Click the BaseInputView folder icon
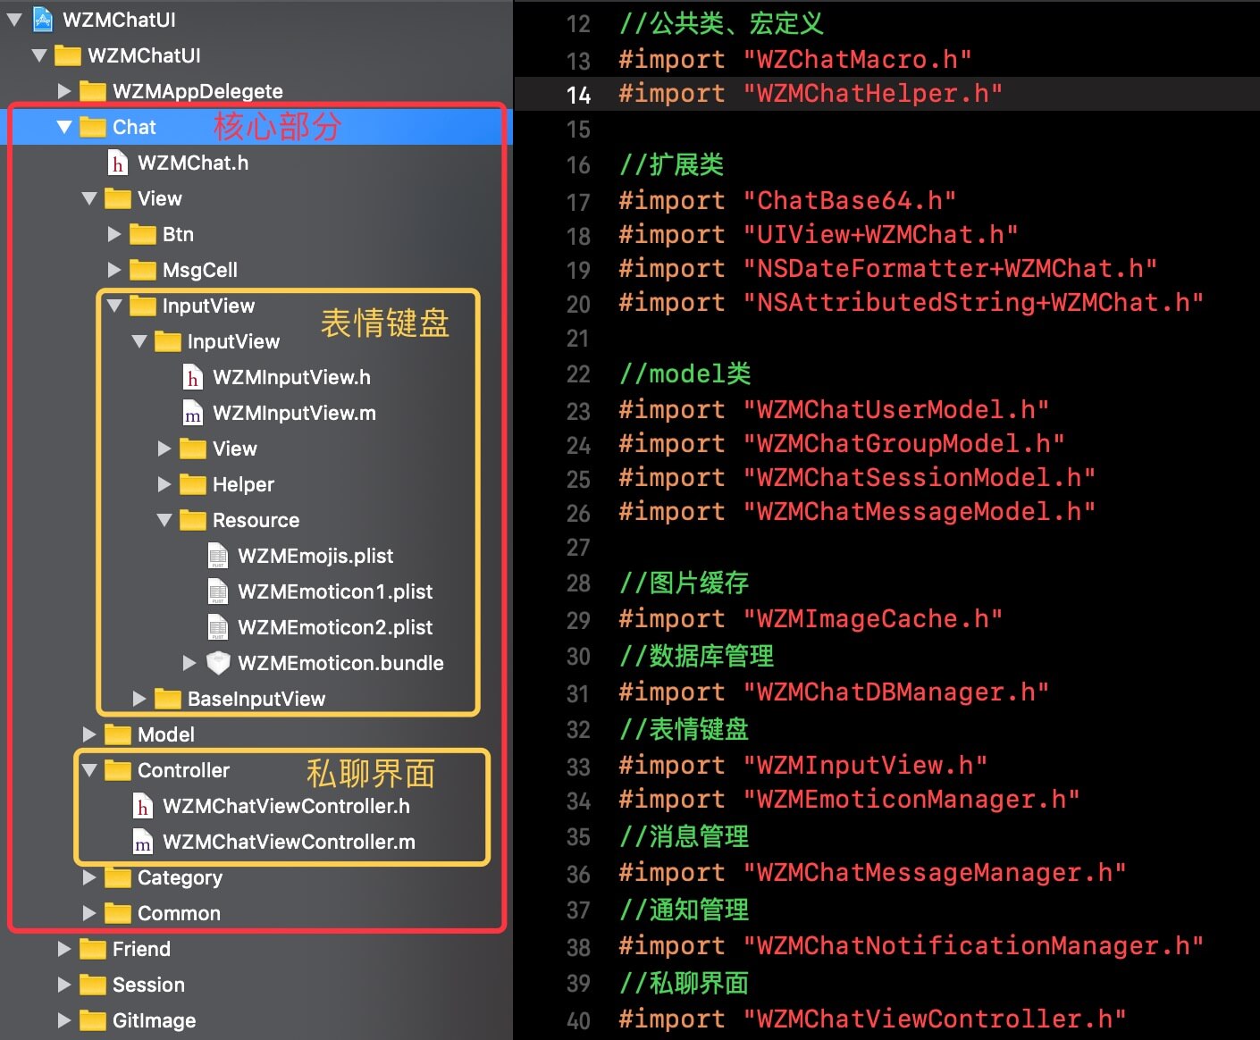Image resolution: width=1260 pixels, height=1040 pixels. [168, 699]
